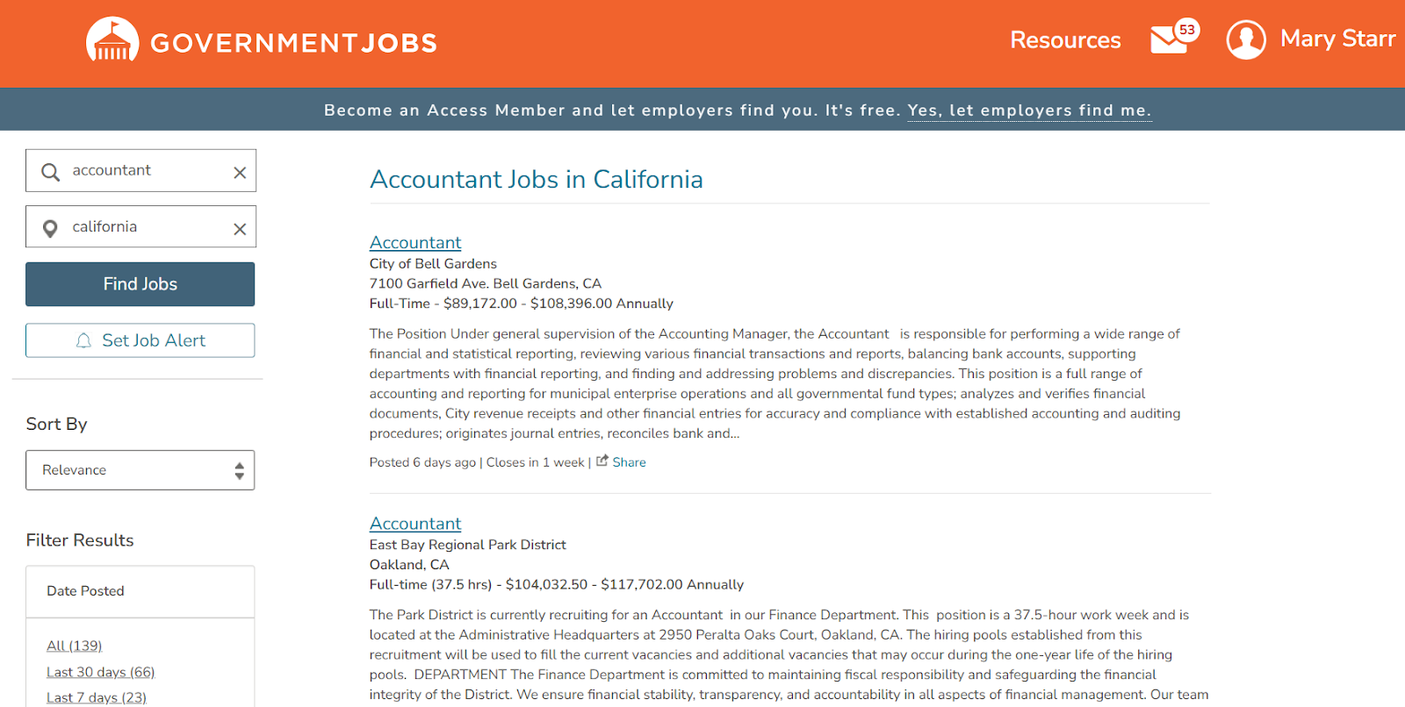Click the search magnifier icon
1405x707 pixels.
pyautogui.click(x=50, y=170)
